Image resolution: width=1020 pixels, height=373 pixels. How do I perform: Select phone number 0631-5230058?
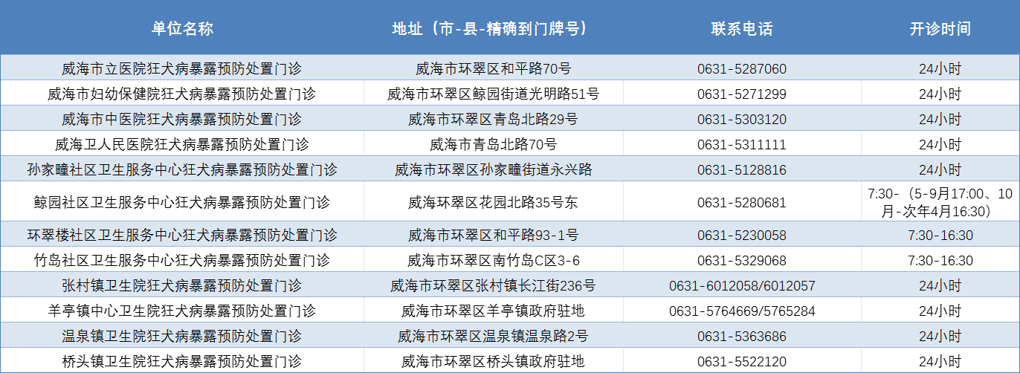coord(741,236)
